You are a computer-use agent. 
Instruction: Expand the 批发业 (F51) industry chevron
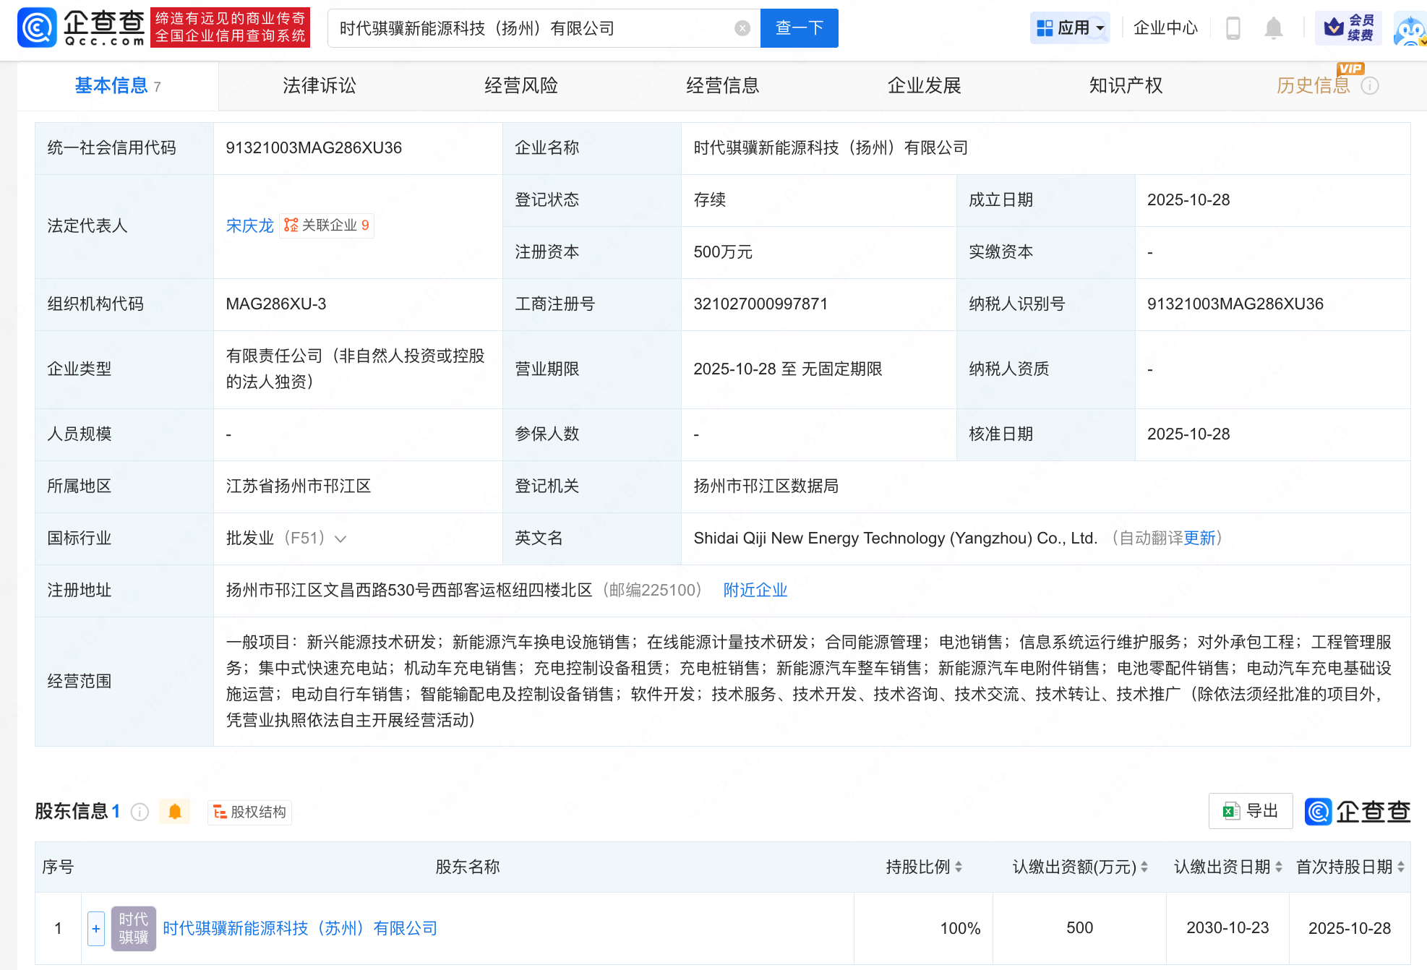coord(340,538)
